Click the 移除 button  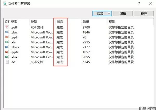pyautogui.click(x=144, y=13)
